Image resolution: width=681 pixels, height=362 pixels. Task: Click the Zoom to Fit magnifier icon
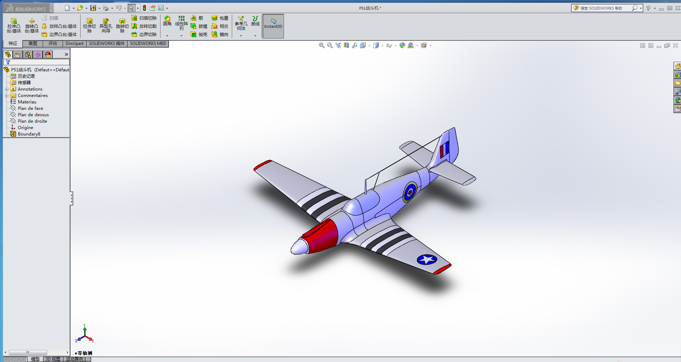pyautogui.click(x=321, y=45)
